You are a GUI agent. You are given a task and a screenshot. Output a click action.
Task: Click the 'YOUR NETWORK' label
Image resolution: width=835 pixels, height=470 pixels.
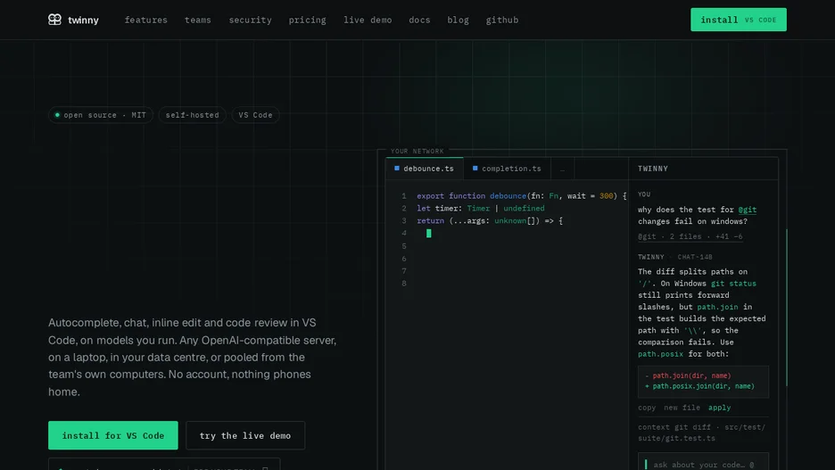(417, 151)
